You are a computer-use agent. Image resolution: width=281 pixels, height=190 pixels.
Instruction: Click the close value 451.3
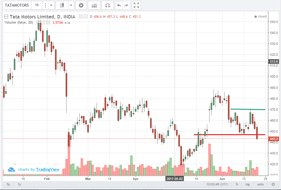point(137,17)
